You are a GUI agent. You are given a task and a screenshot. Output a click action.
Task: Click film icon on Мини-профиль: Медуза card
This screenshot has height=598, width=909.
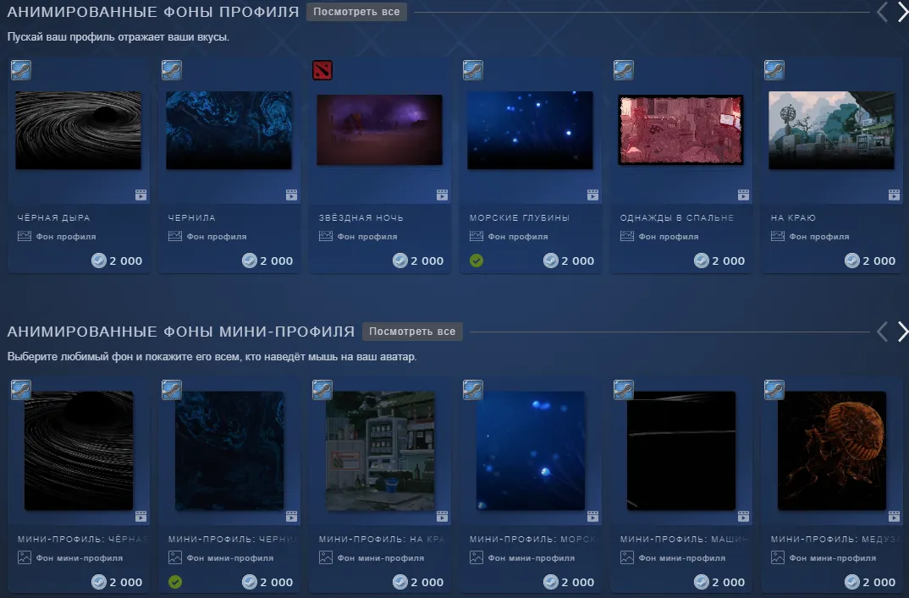point(894,516)
